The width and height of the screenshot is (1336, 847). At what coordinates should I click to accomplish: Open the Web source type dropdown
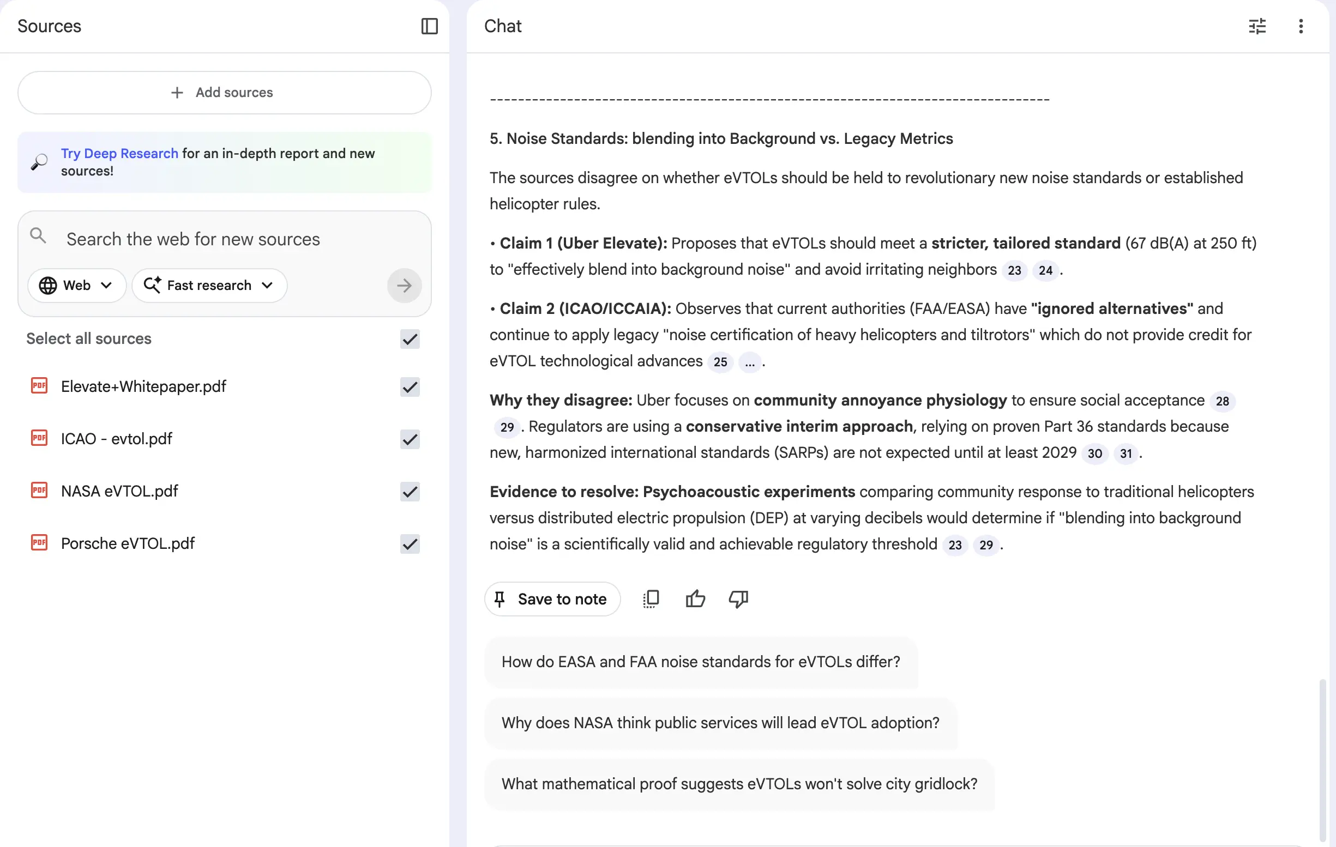click(x=76, y=286)
